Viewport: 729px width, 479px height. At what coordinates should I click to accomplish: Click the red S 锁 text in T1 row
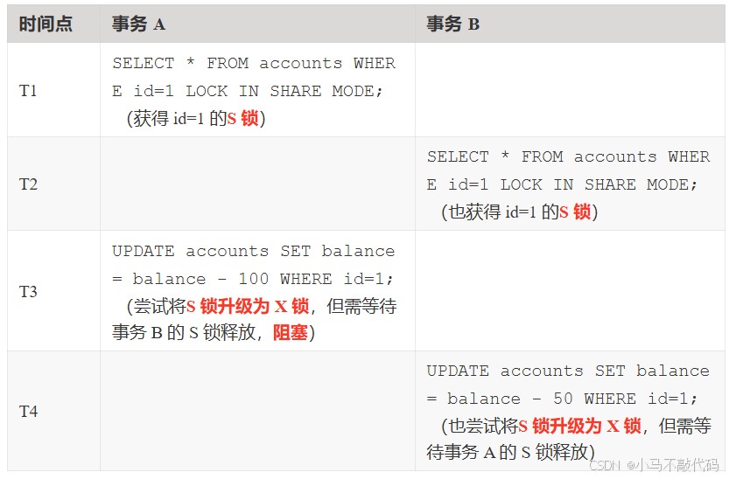(243, 119)
